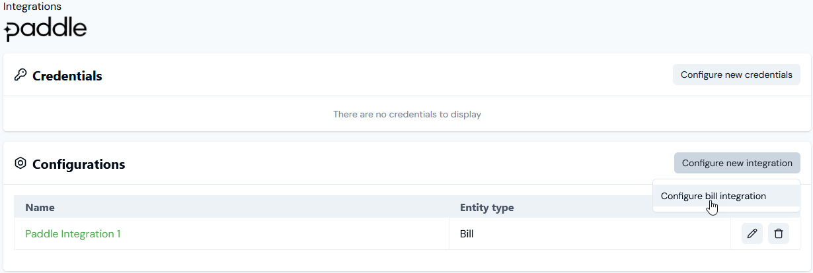Sort by the Name column header
Image resolution: width=813 pixels, height=273 pixels.
[x=40, y=207]
